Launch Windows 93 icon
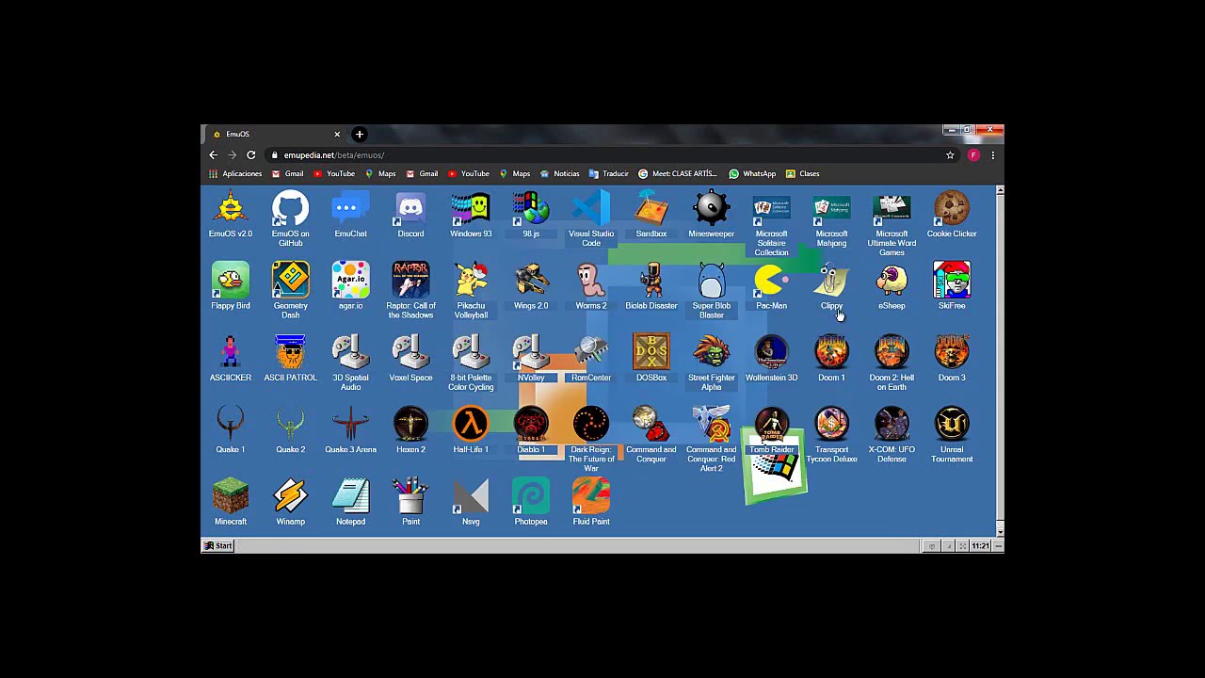Image resolution: width=1205 pixels, height=678 pixels. 471,215
